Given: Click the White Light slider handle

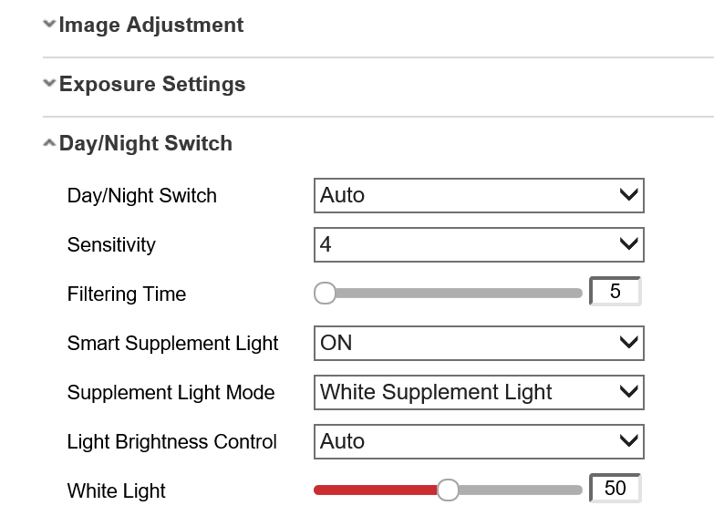Looking at the screenshot, I should click(448, 490).
